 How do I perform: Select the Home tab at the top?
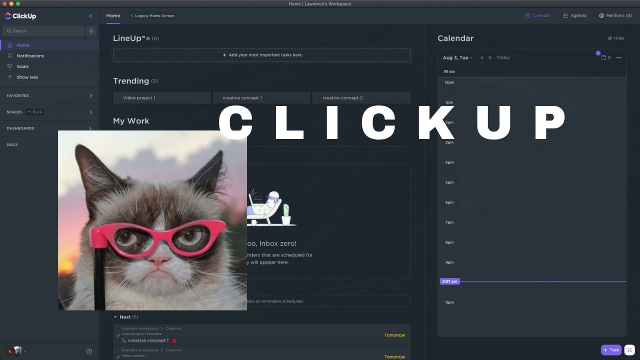(113, 16)
